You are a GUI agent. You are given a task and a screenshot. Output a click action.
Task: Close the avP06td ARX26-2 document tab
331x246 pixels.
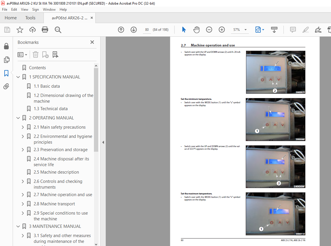click(x=92, y=18)
